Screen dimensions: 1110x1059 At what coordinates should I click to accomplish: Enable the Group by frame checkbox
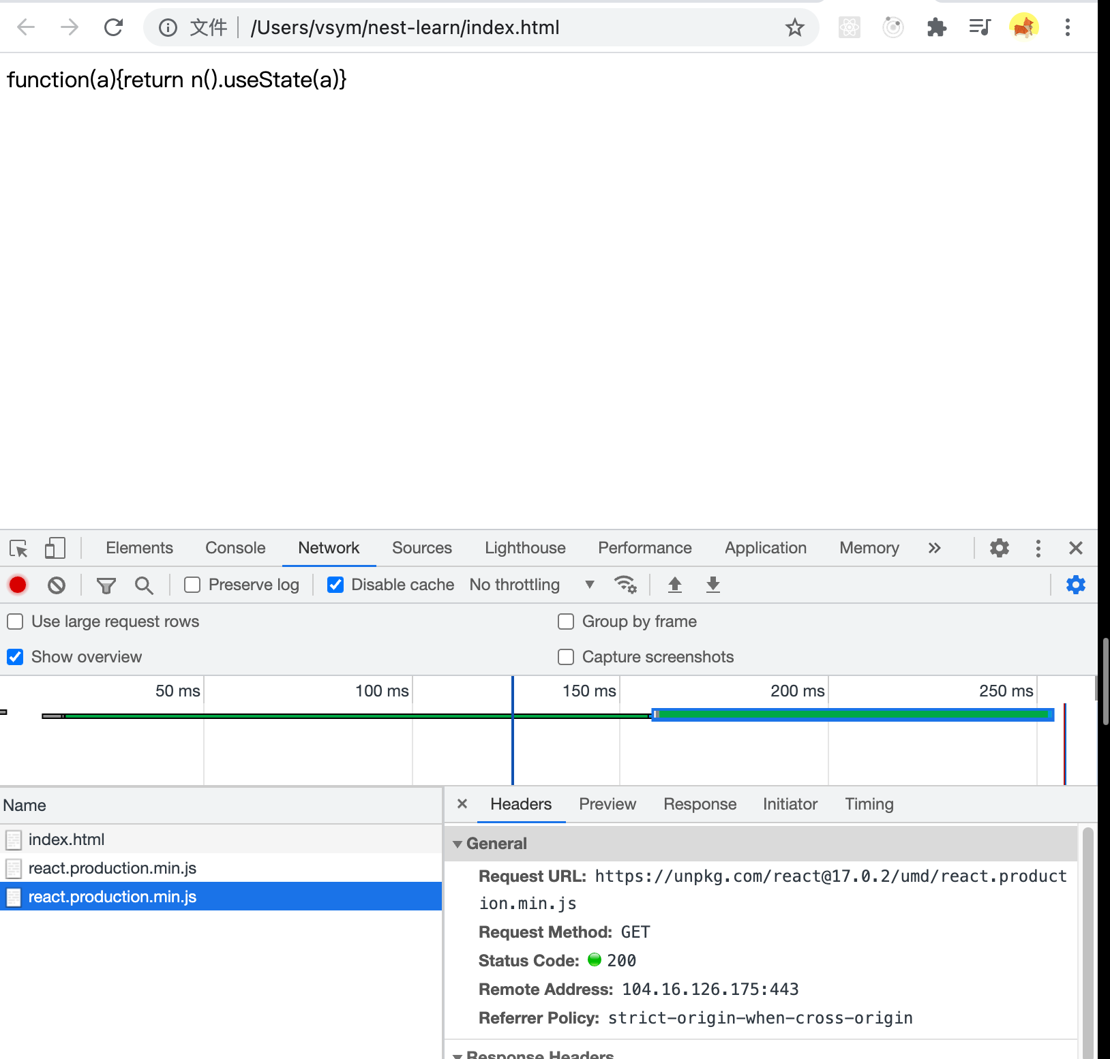tap(566, 621)
